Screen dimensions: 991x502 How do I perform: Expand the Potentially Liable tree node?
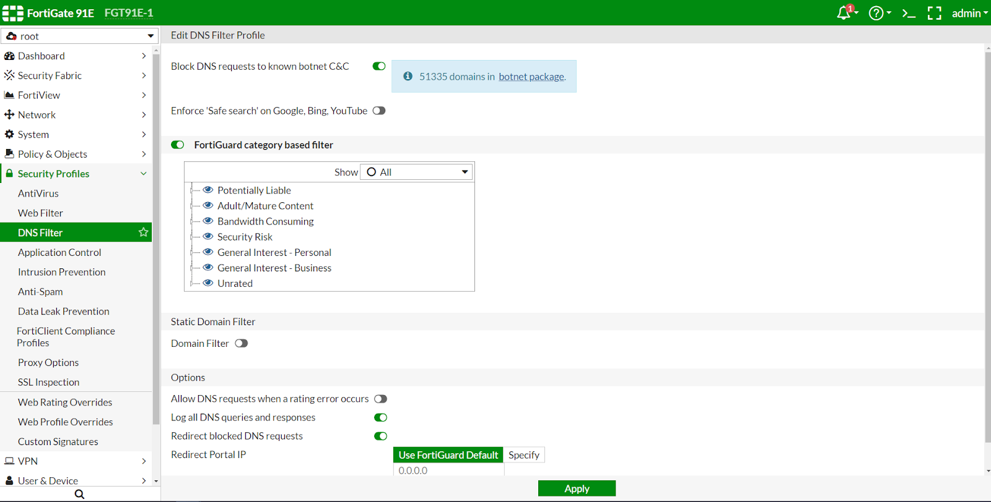(191, 190)
